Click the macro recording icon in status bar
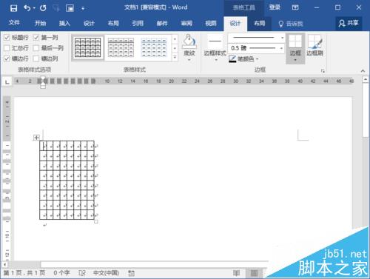 click(131, 273)
